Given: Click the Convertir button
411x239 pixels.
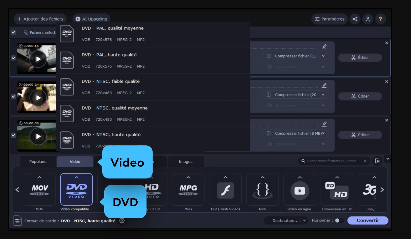Looking at the screenshot, I should pyautogui.click(x=368, y=220).
